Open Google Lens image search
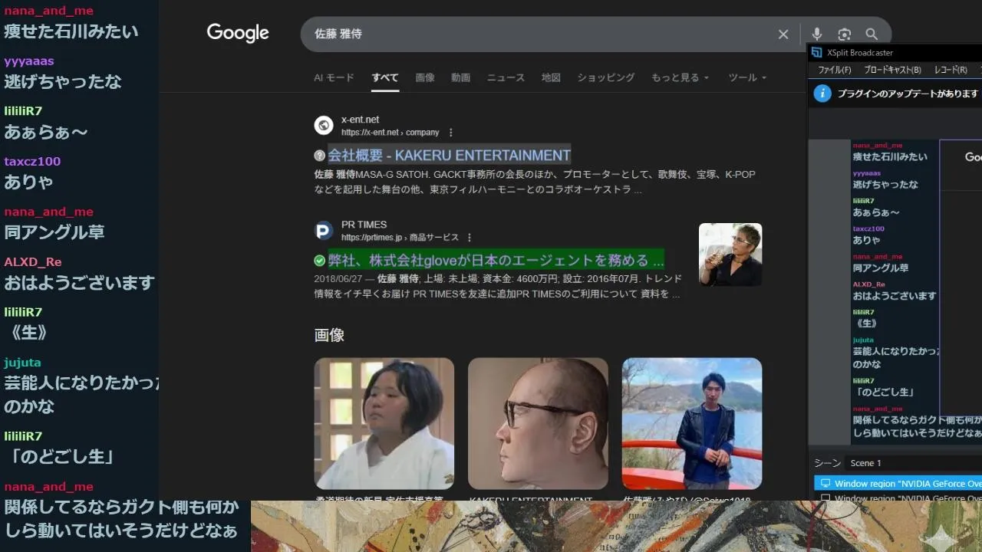The height and width of the screenshot is (552, 982). pos(845,34)
